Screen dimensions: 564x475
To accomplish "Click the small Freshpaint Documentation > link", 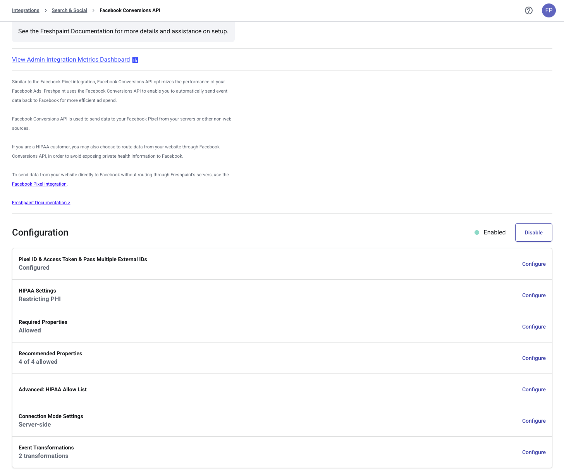I will tap(41, 203).
